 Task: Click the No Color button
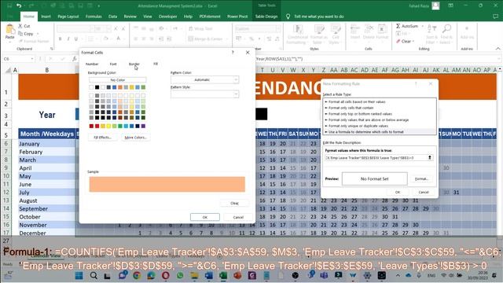tap(117, 80)
